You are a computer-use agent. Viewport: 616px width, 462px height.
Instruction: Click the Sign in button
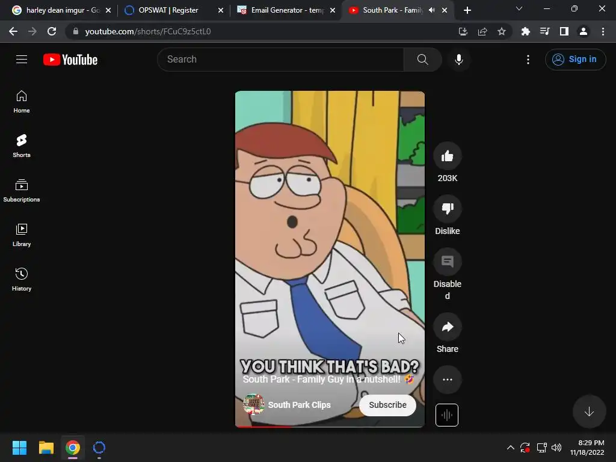tap(575, 60)
